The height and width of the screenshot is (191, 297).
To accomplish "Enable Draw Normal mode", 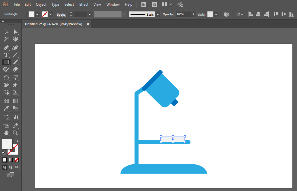I will pyautogui.click(x=5, y=167).
